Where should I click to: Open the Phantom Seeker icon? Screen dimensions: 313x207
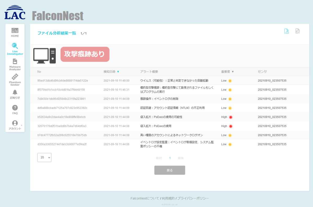(15, 77)
